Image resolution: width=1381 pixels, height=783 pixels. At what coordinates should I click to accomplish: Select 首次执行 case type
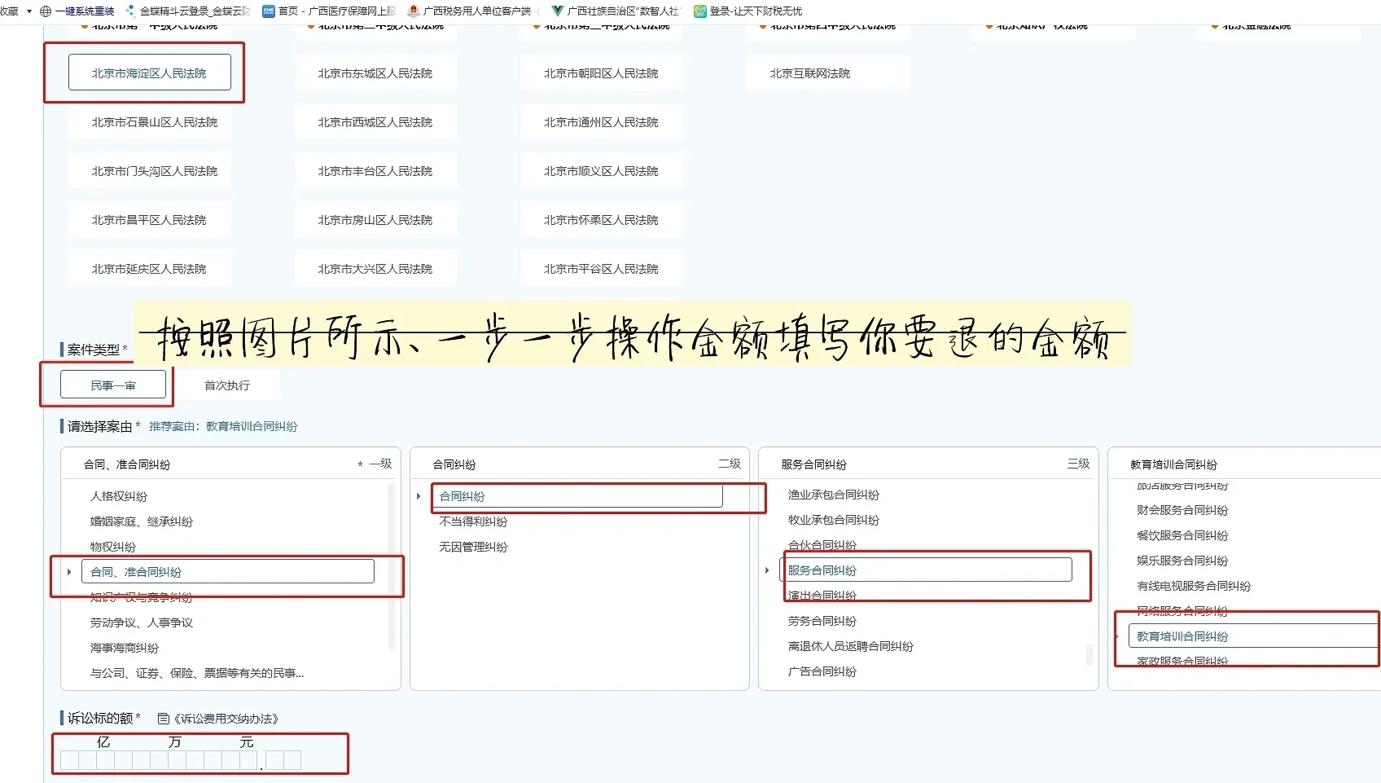point(227,385)
